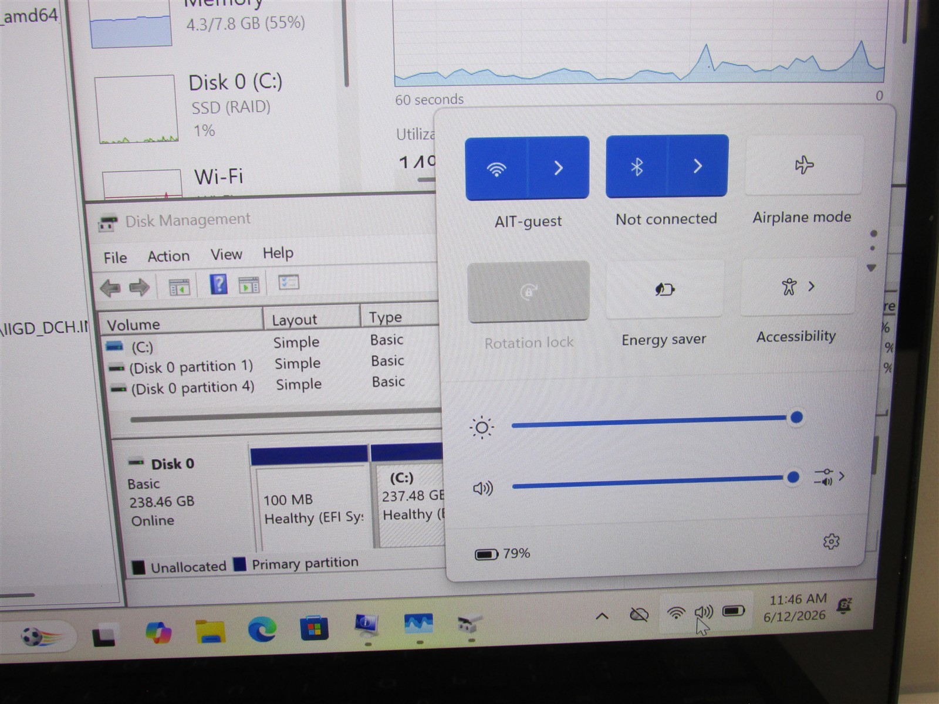Screen dimensions: 939x704
Task: Sort by the Layout column header
Action: 311,319
